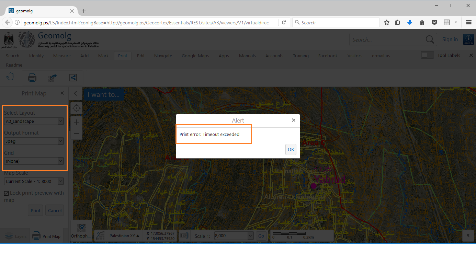
Task: Open the Manuals tab
Action: click(247, 56)
